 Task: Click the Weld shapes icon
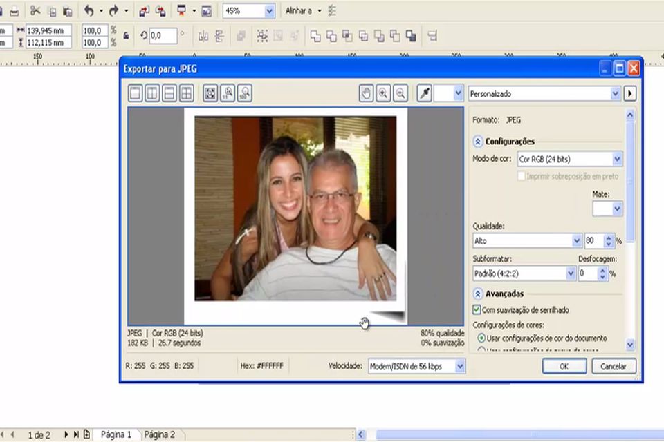tap(315, 37)
